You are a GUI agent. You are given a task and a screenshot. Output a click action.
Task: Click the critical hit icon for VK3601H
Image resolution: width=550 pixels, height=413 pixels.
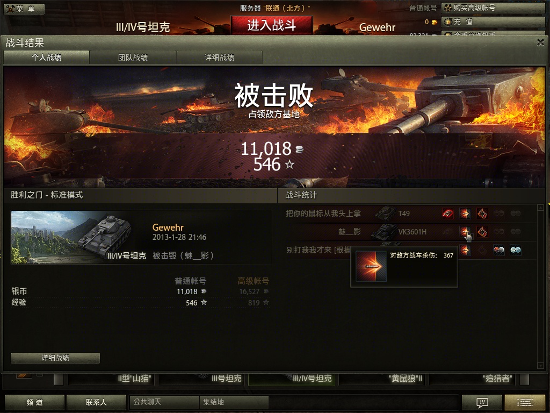pos(482,232)
